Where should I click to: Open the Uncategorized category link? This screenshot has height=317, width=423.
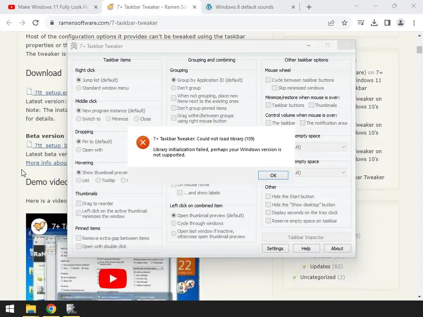pos(318,277)
